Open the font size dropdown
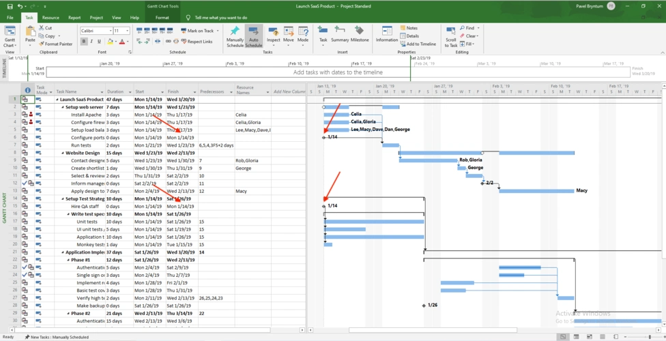 128,31
